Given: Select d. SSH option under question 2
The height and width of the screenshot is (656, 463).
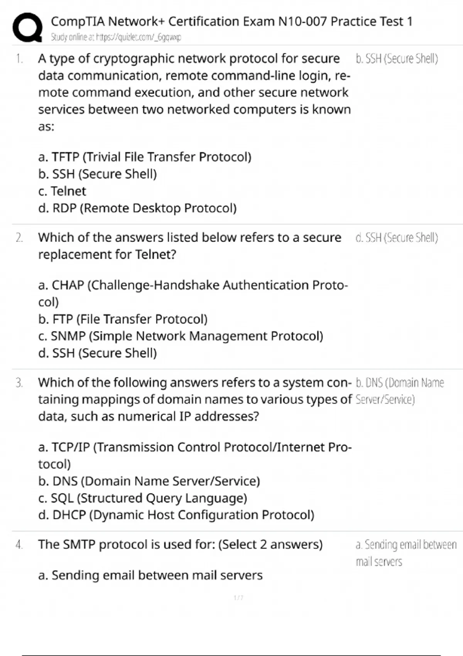Looking at the screenshot, I should point(98,353).
